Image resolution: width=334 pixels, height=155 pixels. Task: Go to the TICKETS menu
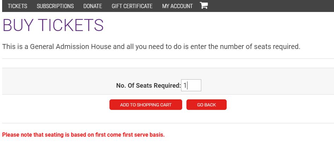point(17,6)
